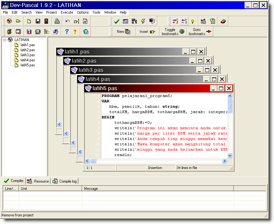Click the scroll-right arrow in latih5.pas editor
274x224 pixels.
(x=224, y=161)
